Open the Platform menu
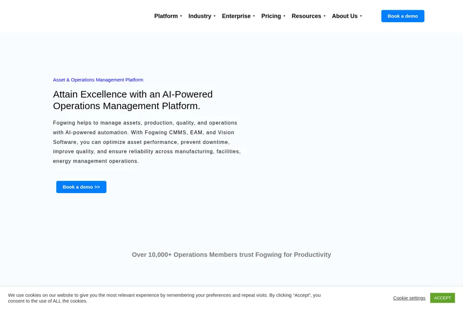 [168, 16]
